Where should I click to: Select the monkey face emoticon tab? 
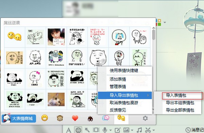click(60, 118)
